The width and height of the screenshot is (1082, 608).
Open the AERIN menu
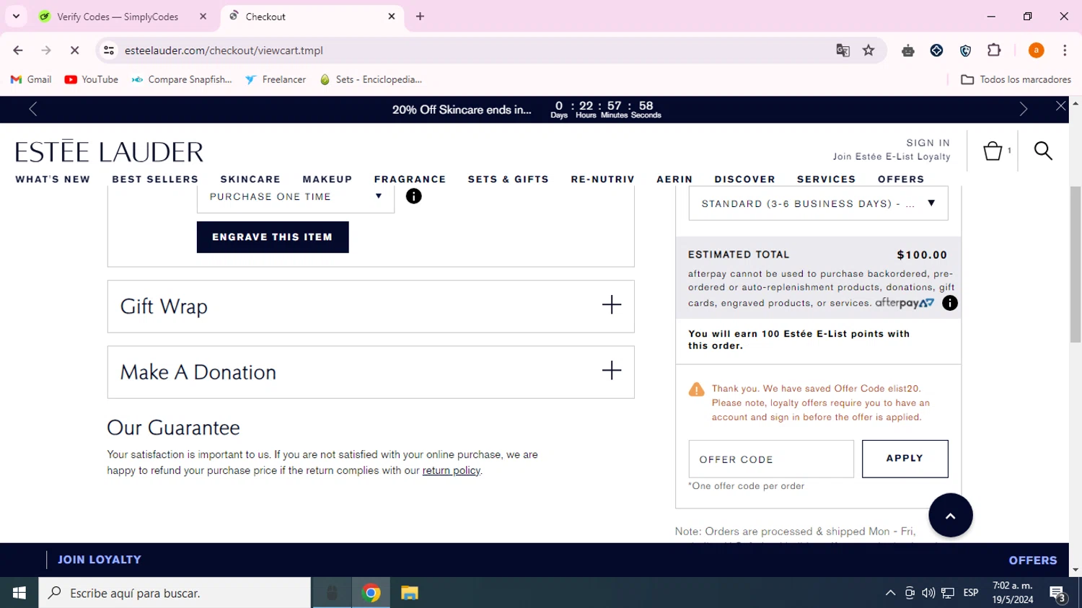pyautogui.click(x=674, y=179)
